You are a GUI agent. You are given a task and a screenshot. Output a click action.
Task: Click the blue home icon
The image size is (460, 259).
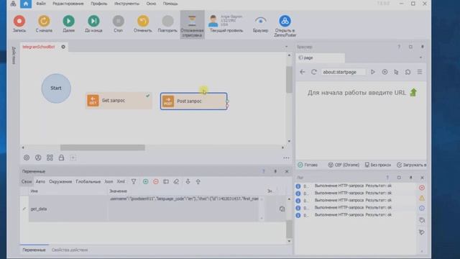point(26,4)
